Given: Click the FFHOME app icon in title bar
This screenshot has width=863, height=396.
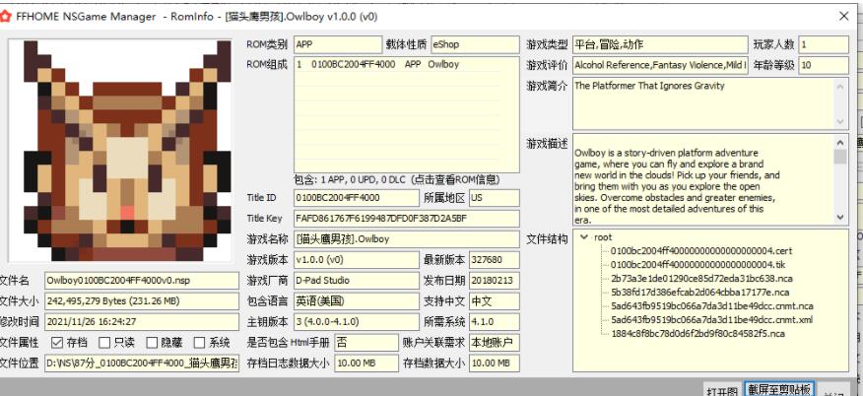Looking at the screenshot, I should [6, 17].
